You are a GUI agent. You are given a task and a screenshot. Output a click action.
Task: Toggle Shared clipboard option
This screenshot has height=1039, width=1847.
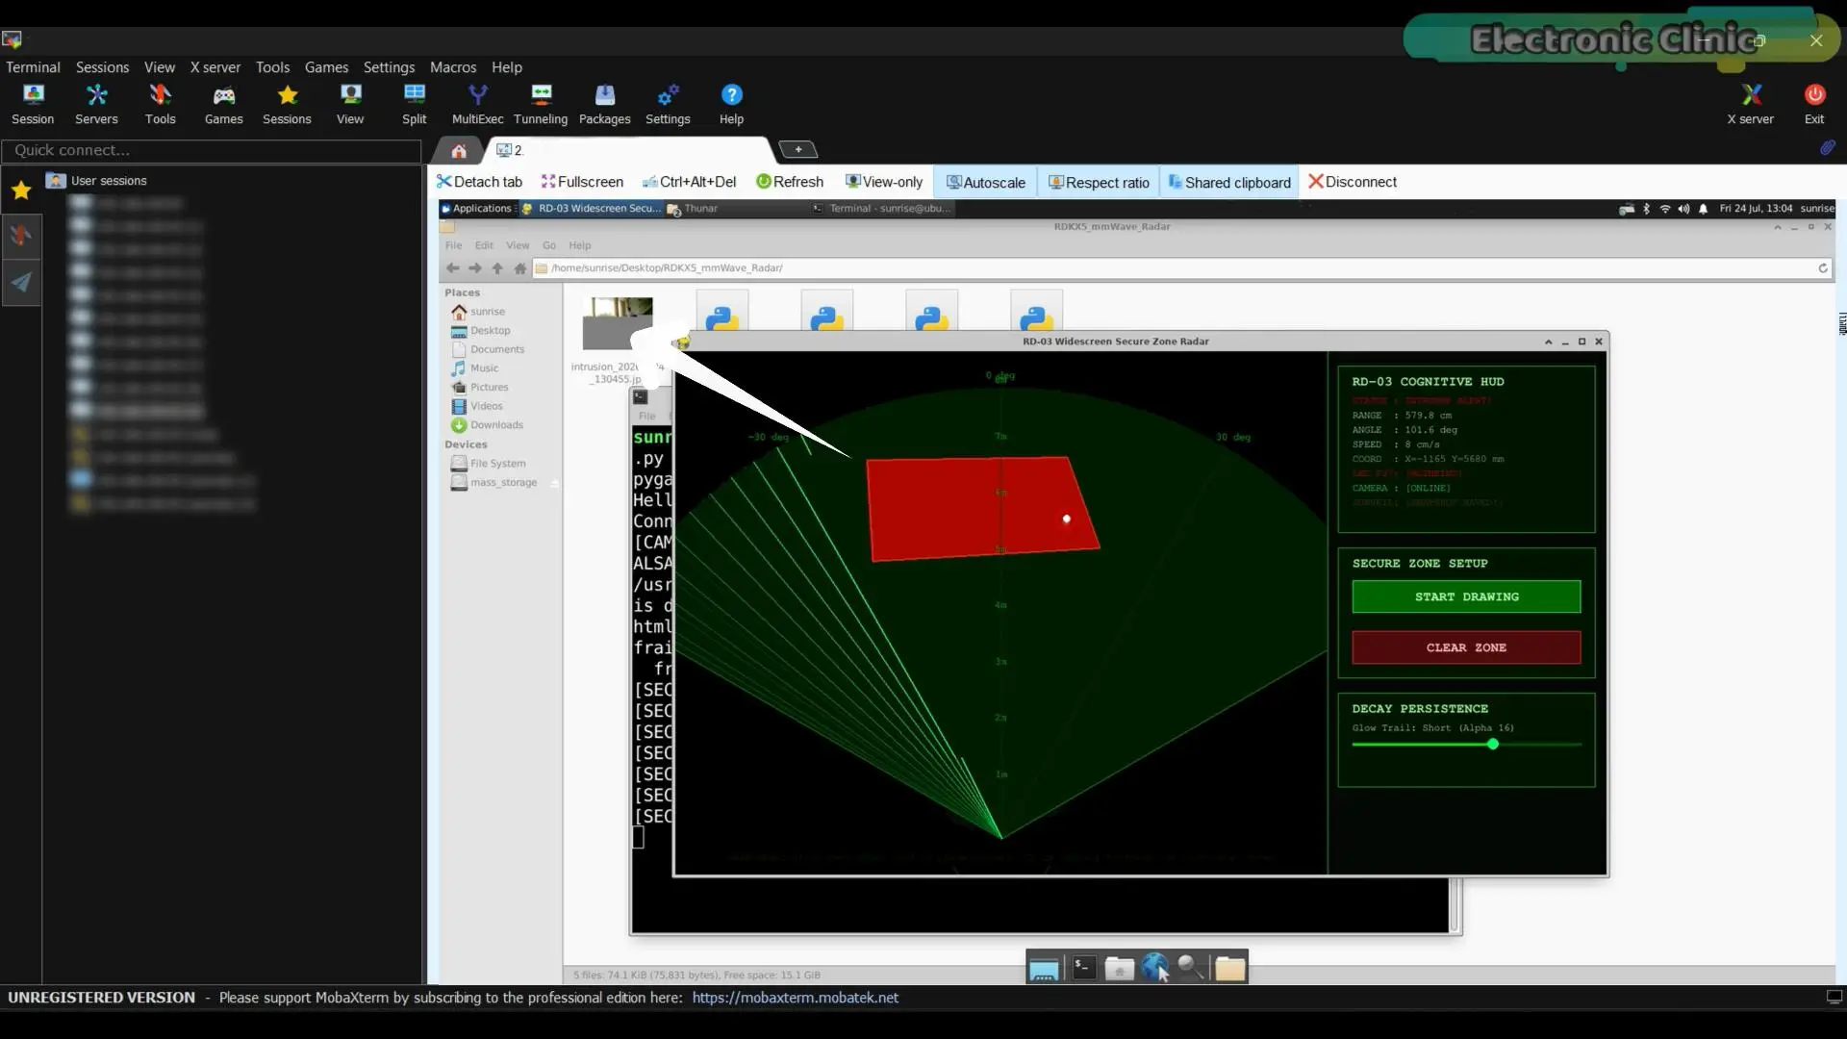pyautogui.click(x=1229, y=183)
